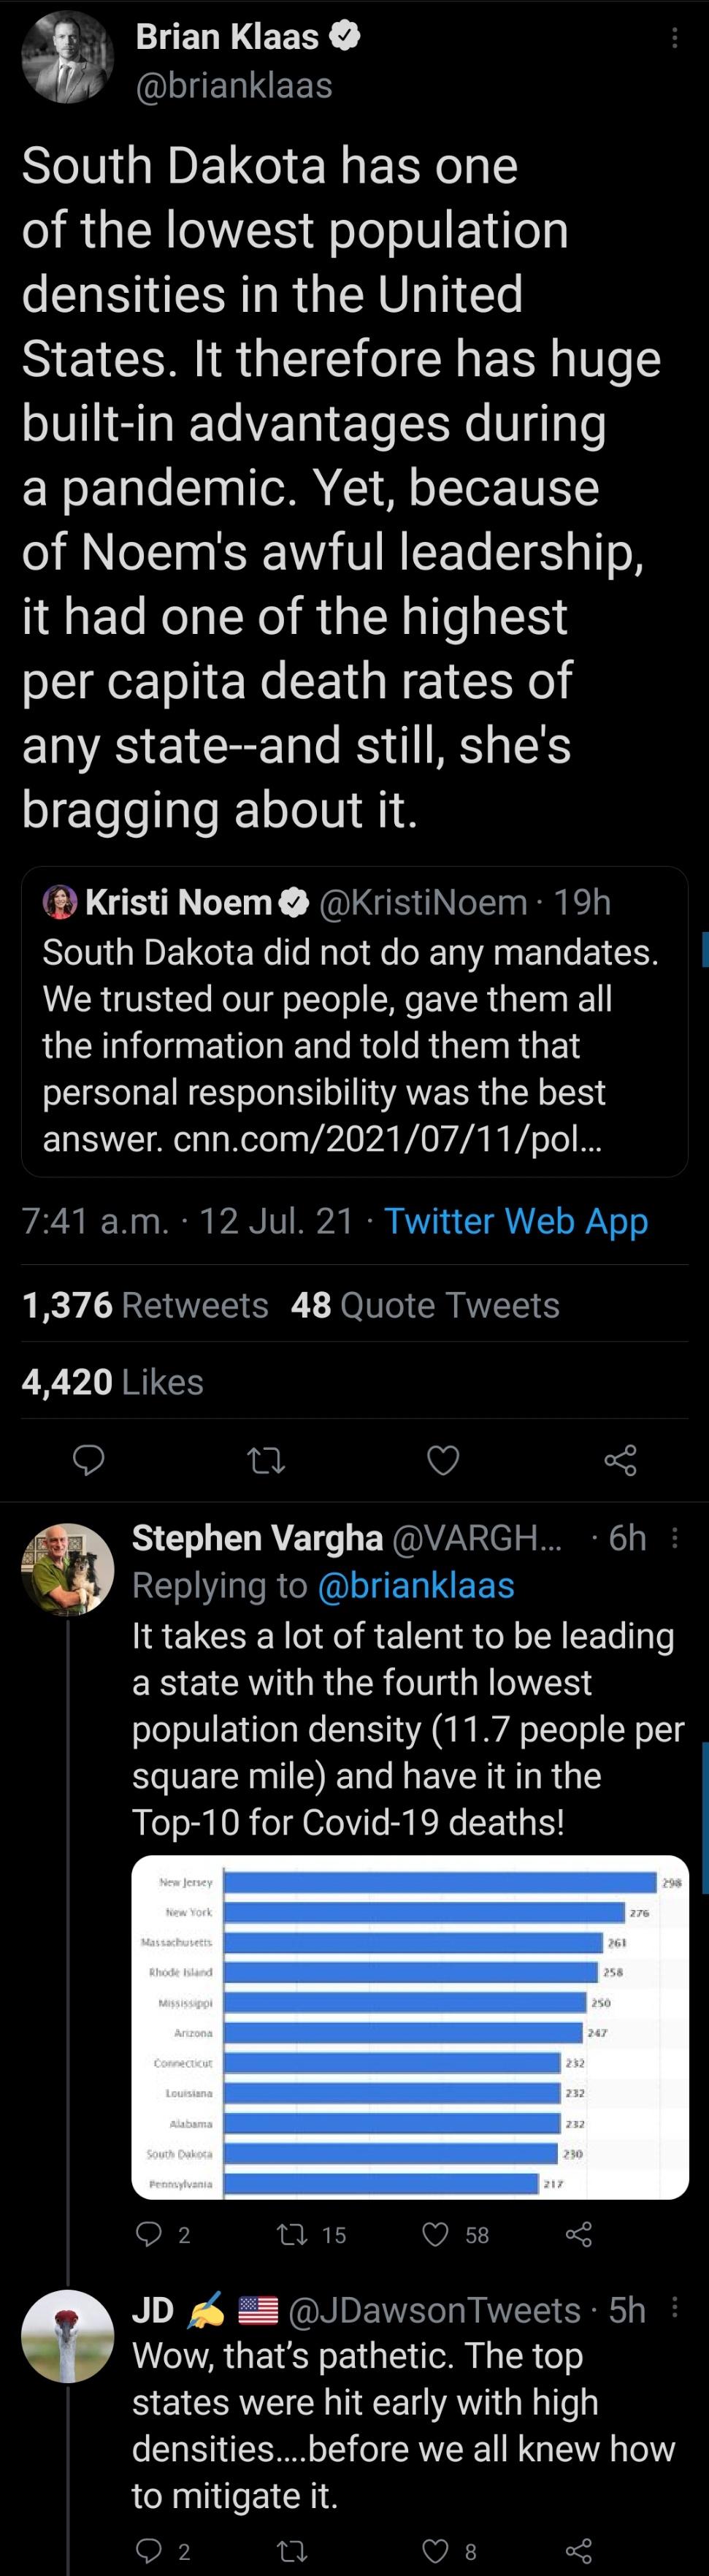The image size is (709, 2576).
Task: Retweet Brian Klaas's main tweet
Action: [266, 1460]
